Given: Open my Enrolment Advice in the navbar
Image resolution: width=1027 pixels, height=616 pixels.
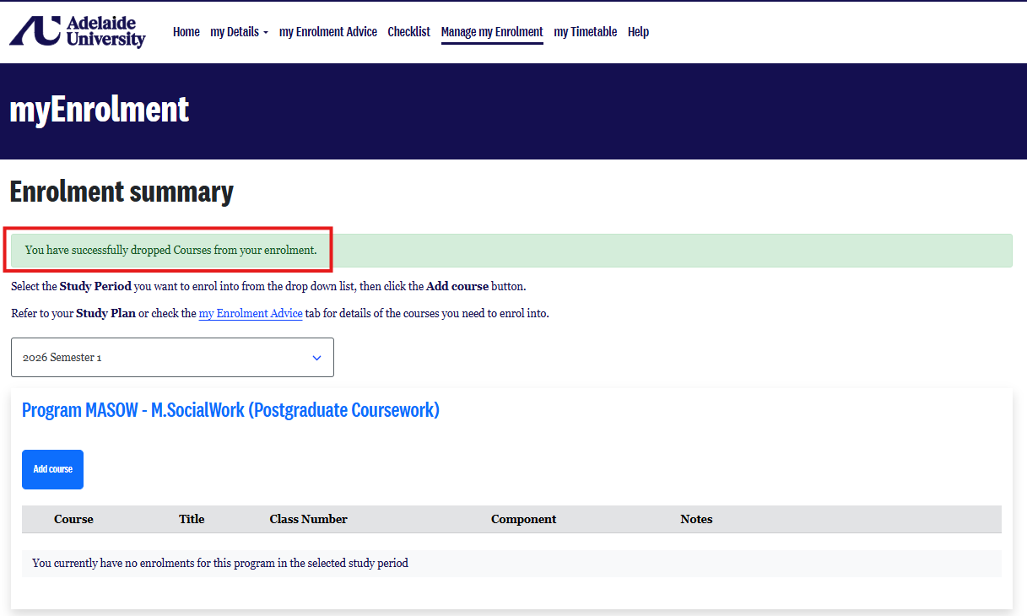Looking at the screenshot, I should tap(328, 32).
